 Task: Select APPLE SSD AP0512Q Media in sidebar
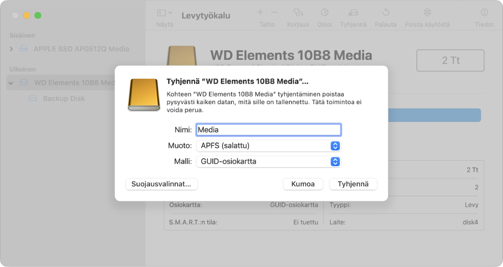pos(82,49)
